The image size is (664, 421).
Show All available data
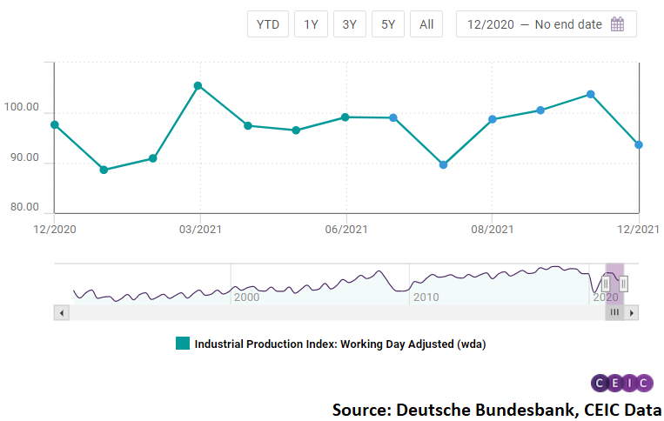click(426, 24)
